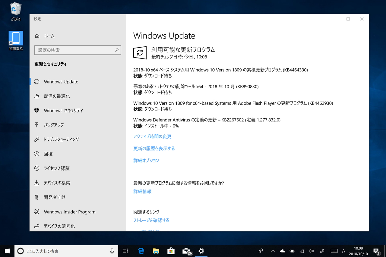
Task: Select Windows Update in the navigation pane
Action: (x=61, y=82)
